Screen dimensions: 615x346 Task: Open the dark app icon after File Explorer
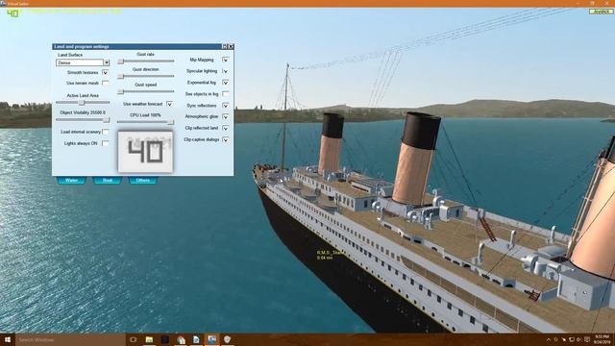click(x=164, y=339)
